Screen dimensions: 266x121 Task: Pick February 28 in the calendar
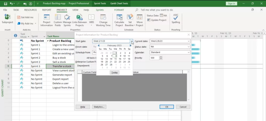[111, 65]
